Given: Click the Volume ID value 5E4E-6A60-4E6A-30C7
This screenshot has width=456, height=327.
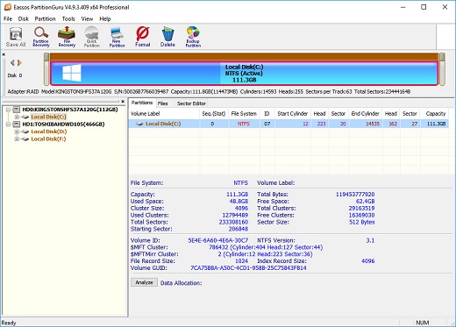Looking at the screenshot, I should [218, 240].
